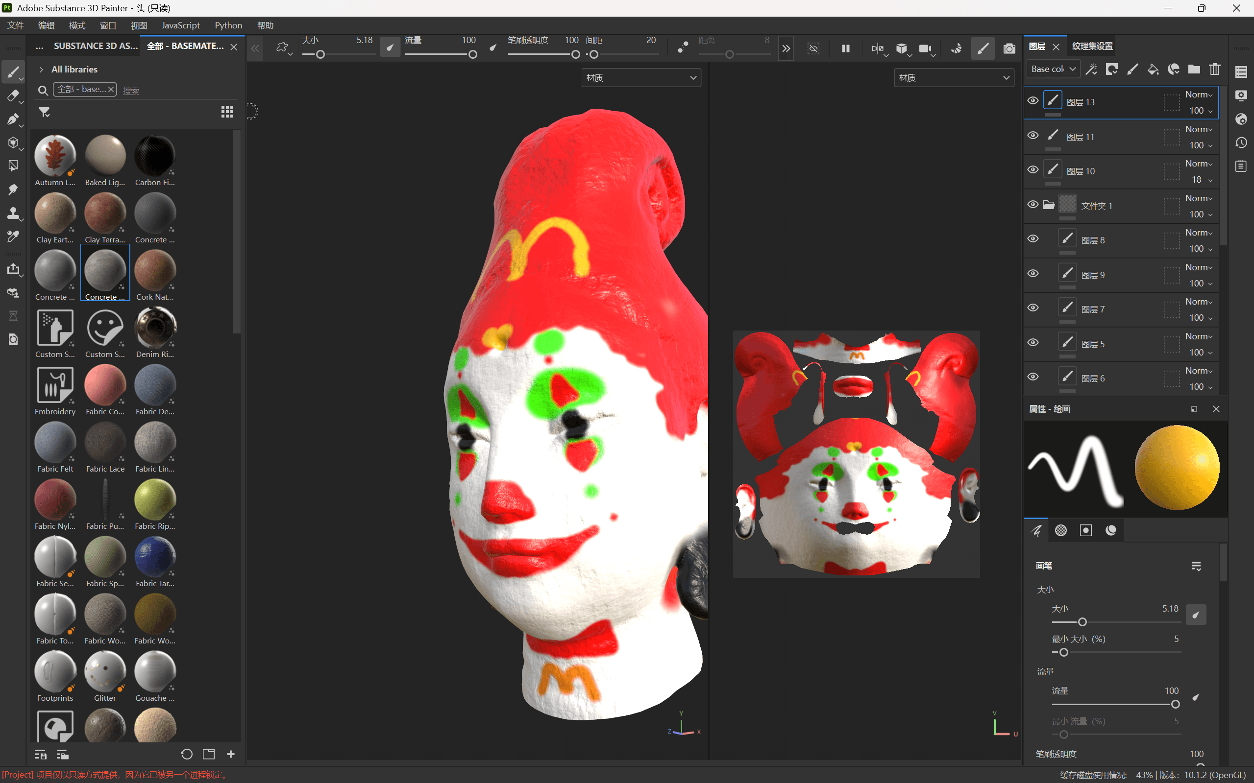Screen dimensions: 1254x783
Task: Select the Smudge tool
Action: click(13, 190)
